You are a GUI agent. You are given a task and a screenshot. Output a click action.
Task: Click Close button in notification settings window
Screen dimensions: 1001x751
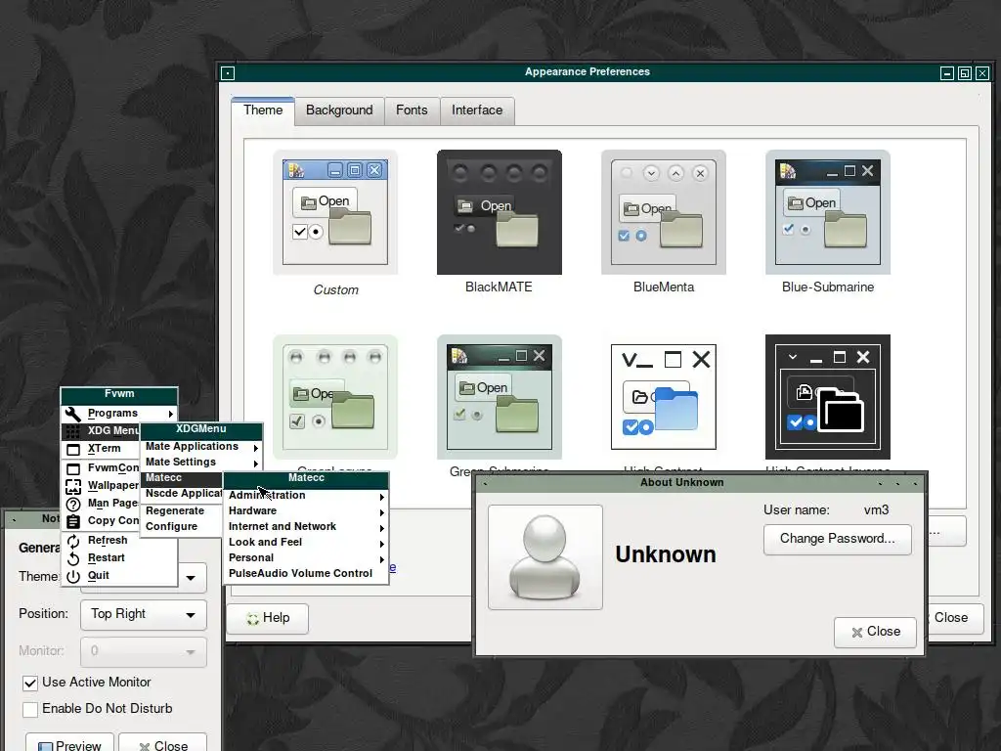coord(163,744)
